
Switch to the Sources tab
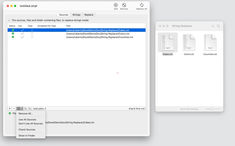pos(64,15)
